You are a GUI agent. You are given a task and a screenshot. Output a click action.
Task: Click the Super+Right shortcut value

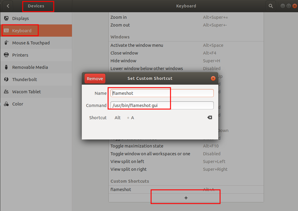pos(215,170)
